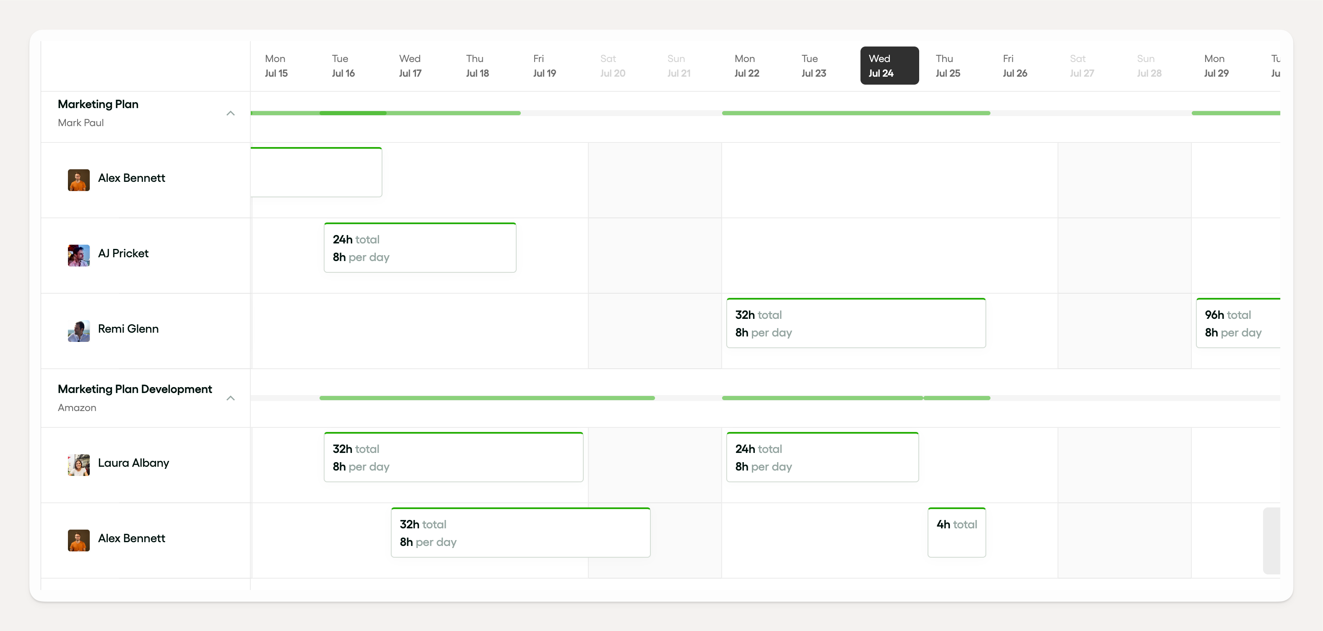Open AJ Pricket's 24h total allocation block
1323x631 pixels.
(420, 248)
